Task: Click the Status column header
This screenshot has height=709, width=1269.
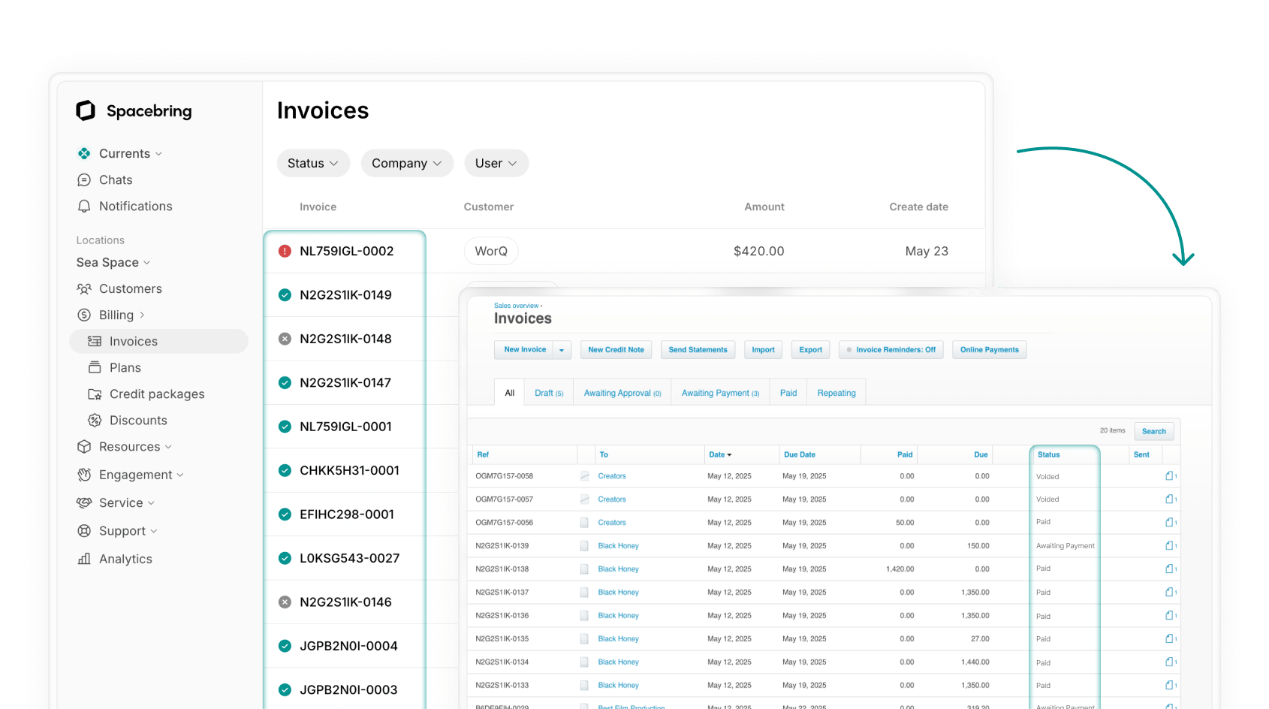Action: pyautogui.click(x=1048, y=454)
